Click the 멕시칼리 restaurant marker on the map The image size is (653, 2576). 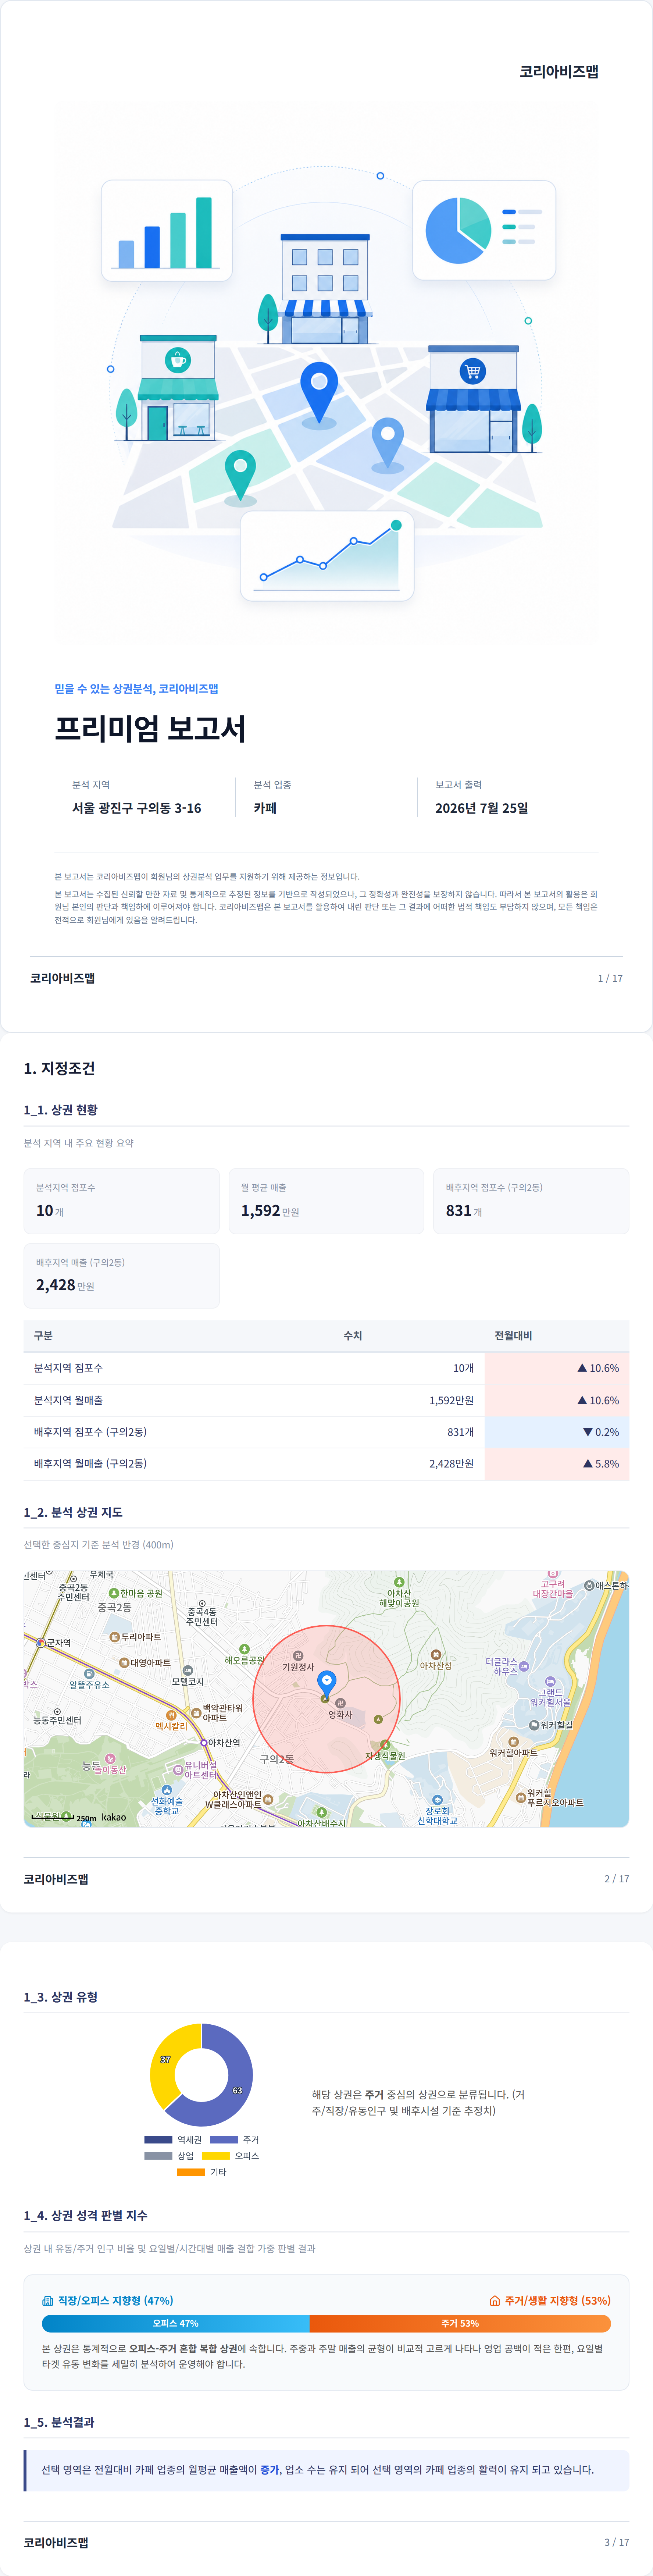tap(171, 1715)
